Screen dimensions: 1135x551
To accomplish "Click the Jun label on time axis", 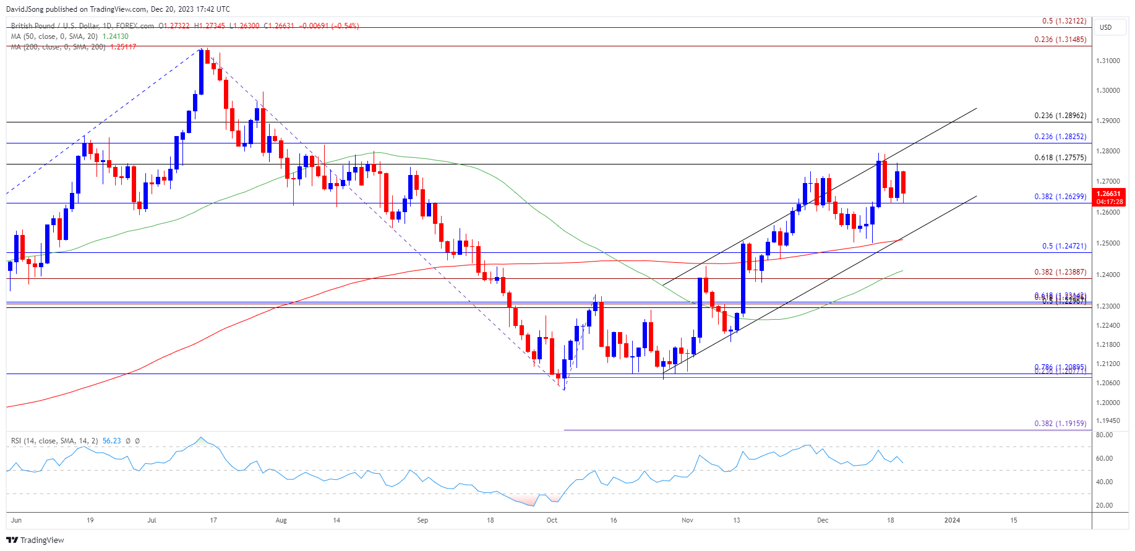I will click(x=16, y=520).
